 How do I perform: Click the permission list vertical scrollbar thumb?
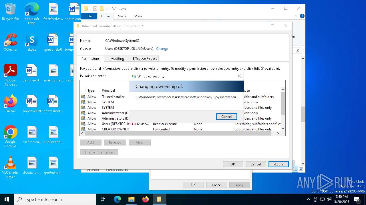point(283,103)
